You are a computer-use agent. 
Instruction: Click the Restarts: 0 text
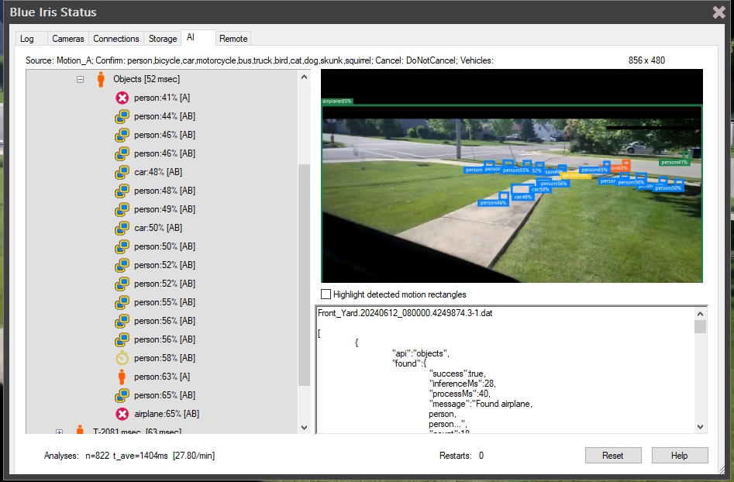point(461,456)
